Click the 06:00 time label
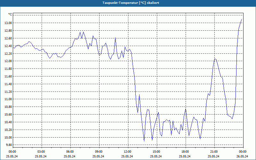The image size is (256, 160). [70, 152]
